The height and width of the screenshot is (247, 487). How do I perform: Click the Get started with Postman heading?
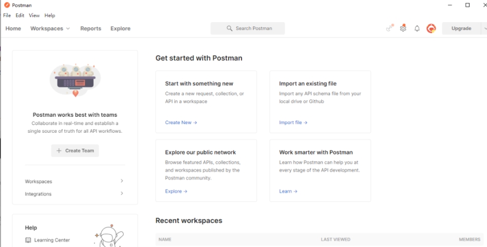coord(199,58)
